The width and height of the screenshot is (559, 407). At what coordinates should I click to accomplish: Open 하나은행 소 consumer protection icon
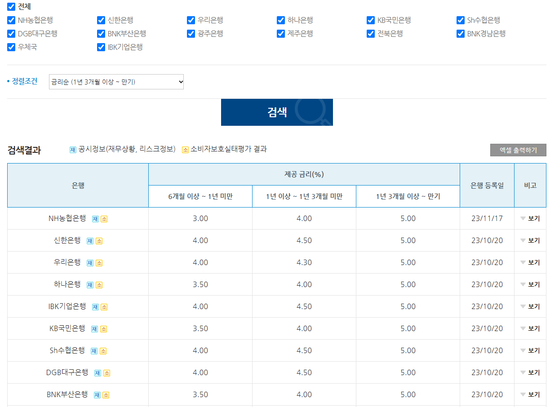99,285
